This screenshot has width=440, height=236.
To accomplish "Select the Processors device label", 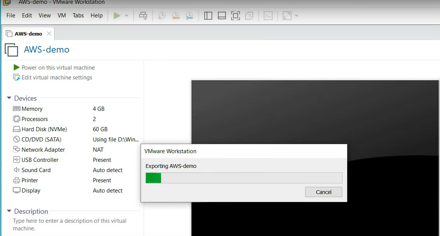I will (34, 119).
